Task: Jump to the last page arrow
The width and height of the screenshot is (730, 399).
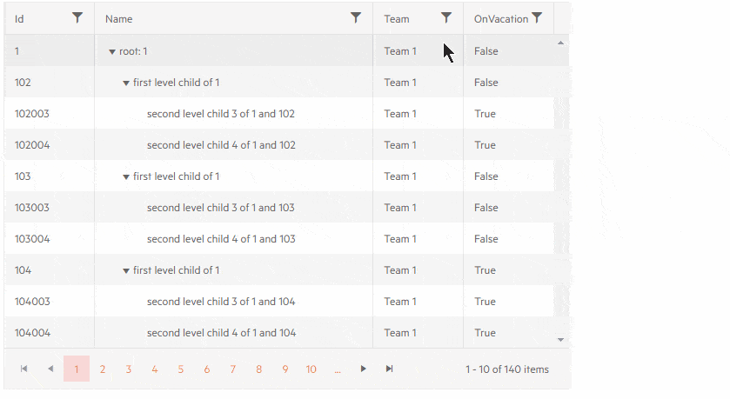Action: [390, 369]
